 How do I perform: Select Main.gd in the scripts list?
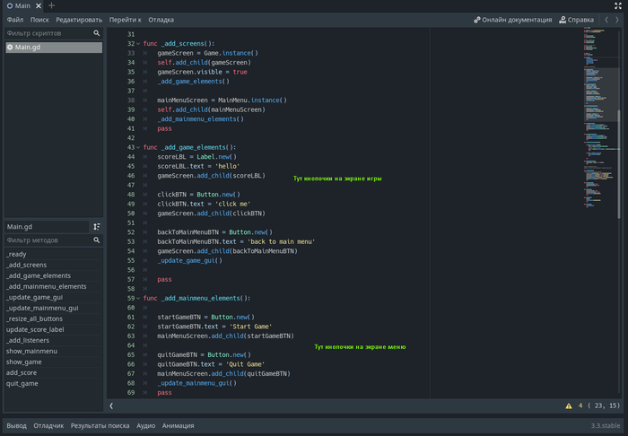click(27, 47)
